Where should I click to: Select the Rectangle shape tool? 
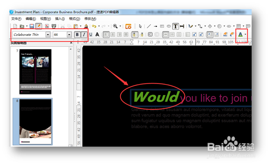(162, 26)
